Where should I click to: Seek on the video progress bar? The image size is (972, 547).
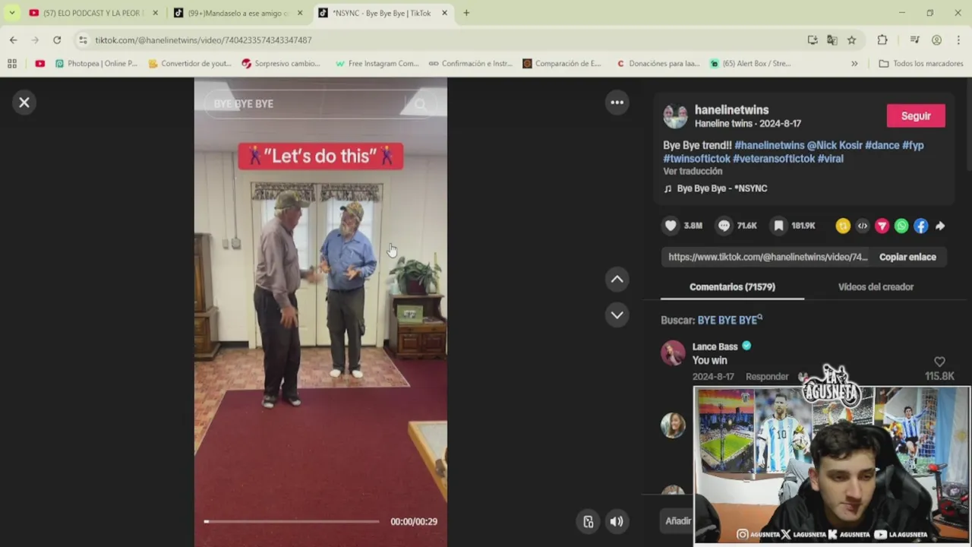[x=292, y=521]
